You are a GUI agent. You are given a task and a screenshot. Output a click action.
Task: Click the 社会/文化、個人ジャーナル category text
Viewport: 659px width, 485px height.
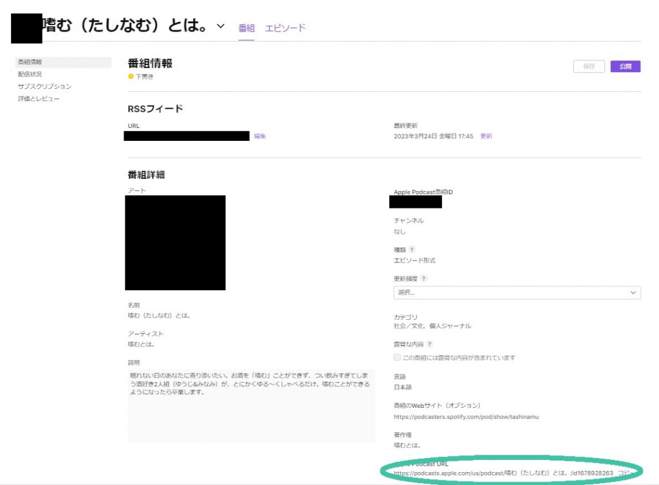click(x=432, y=326)
